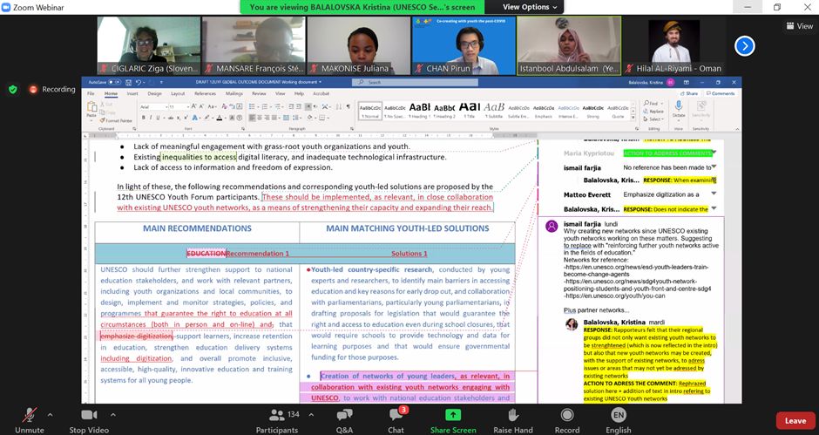Screen dimensions: 819x435
Task: Expand video options arrow beside Stop Video
Action: point(118,414)
